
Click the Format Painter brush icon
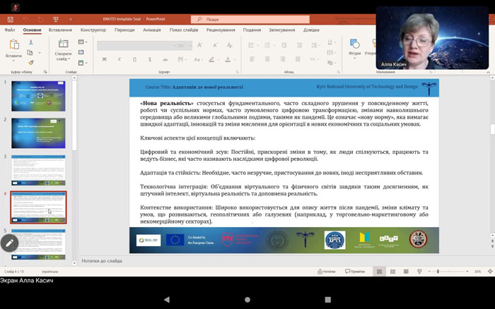pyautogui.click(x=30, y=62)
